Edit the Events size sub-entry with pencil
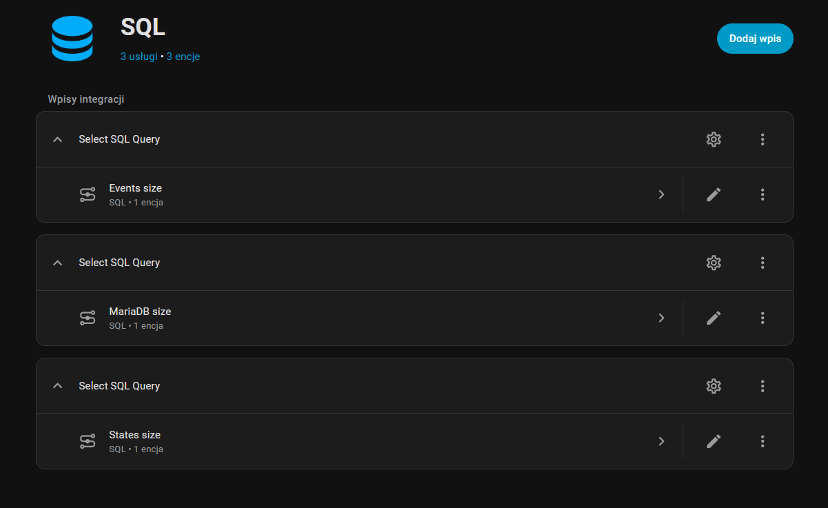The image size is (828, 508). click(x=714, y=194)
